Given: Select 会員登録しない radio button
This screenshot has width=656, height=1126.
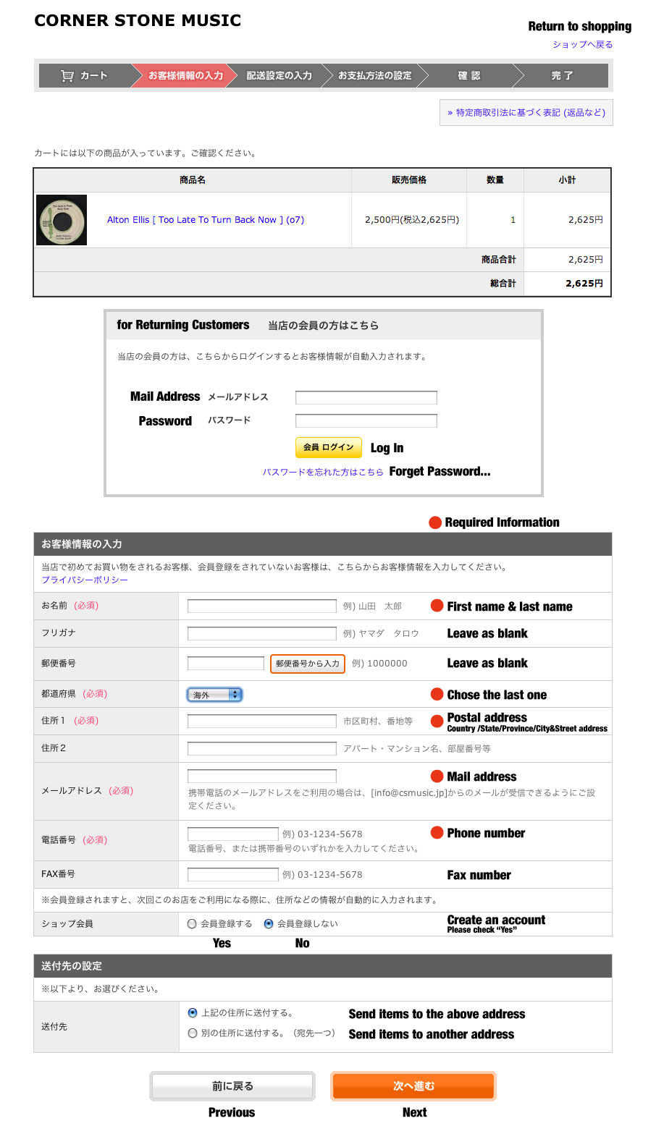Looking at the screenshot, I should [269, 924].
